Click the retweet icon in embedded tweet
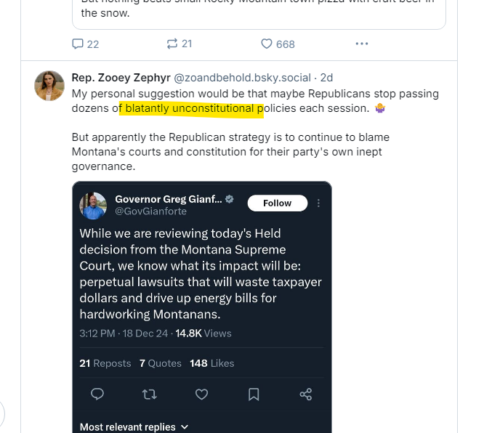The width and height of the screenshot is (492, 433). coord(149,394)
